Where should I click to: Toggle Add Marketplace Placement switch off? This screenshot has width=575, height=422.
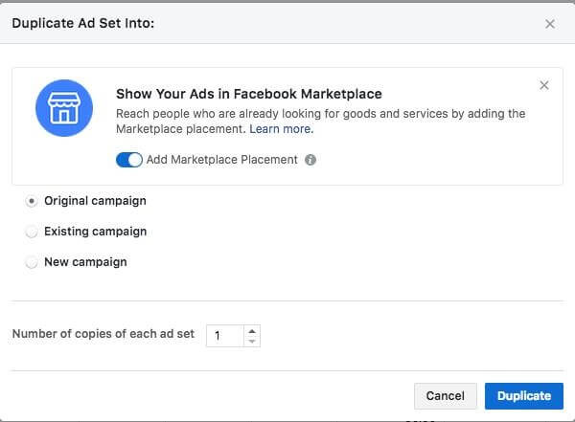129,160
